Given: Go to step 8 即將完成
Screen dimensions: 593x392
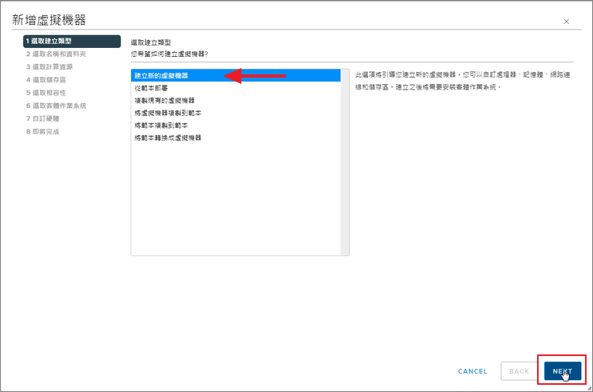Looking at the screenshot, I should pos(42,131).
